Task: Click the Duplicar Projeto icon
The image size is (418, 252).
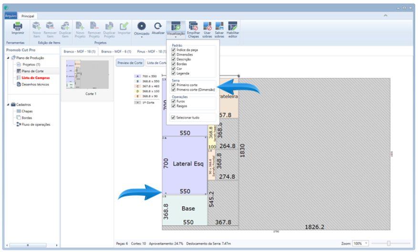Action: click(x=109, y=26)
